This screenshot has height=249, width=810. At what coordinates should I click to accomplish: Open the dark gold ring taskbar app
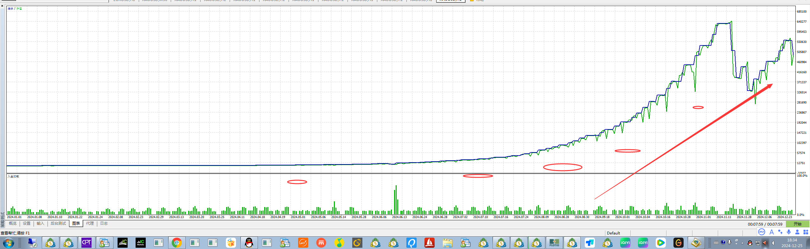[x=357, y=243]
